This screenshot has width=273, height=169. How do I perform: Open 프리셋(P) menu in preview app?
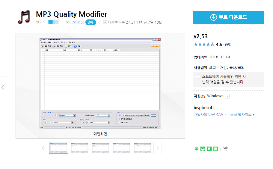64,42
